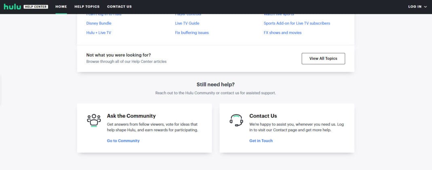
Task: Open the Hulu + Live TV topic
Action: point(99,33)
